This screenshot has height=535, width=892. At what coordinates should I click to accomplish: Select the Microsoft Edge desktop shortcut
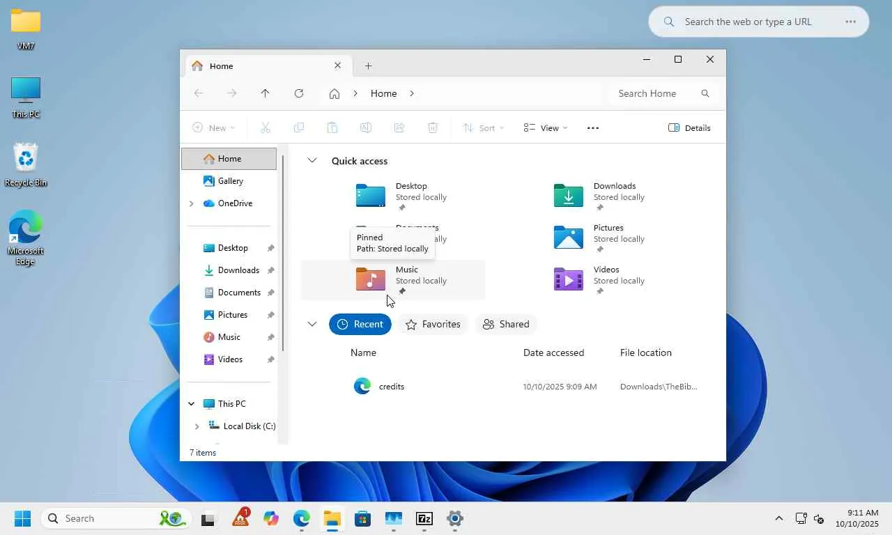(x=26, y=238)
